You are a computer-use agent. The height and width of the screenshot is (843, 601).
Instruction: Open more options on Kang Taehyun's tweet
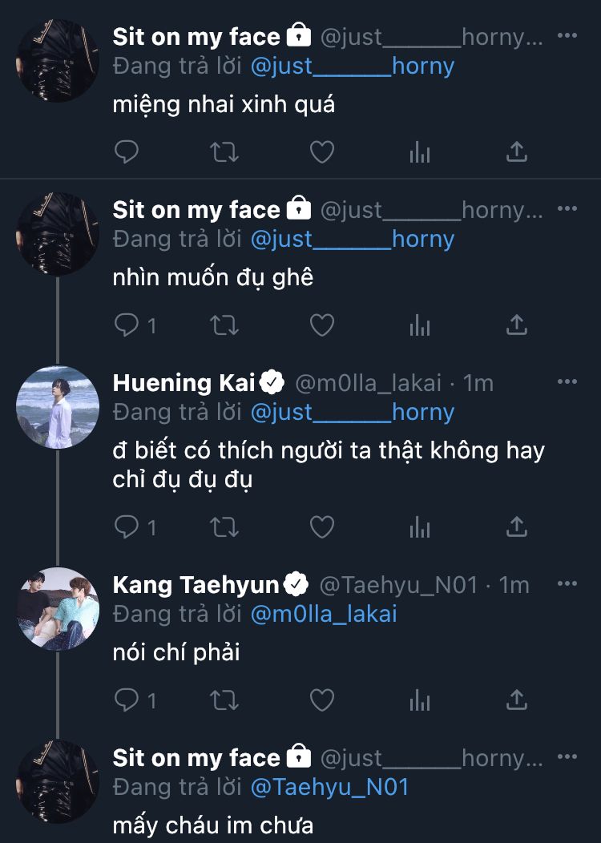pyautogui.click(x=567, y=584)
